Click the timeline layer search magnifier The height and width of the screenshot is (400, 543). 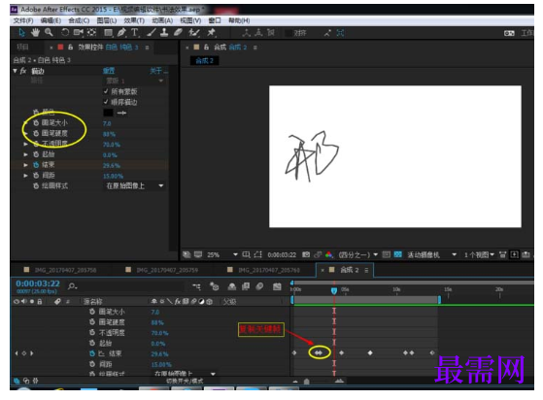tap(72, 286)
